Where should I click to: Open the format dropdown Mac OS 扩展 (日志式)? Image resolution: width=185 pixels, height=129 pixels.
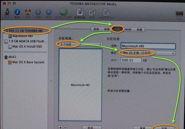click(x=147, y=53)
